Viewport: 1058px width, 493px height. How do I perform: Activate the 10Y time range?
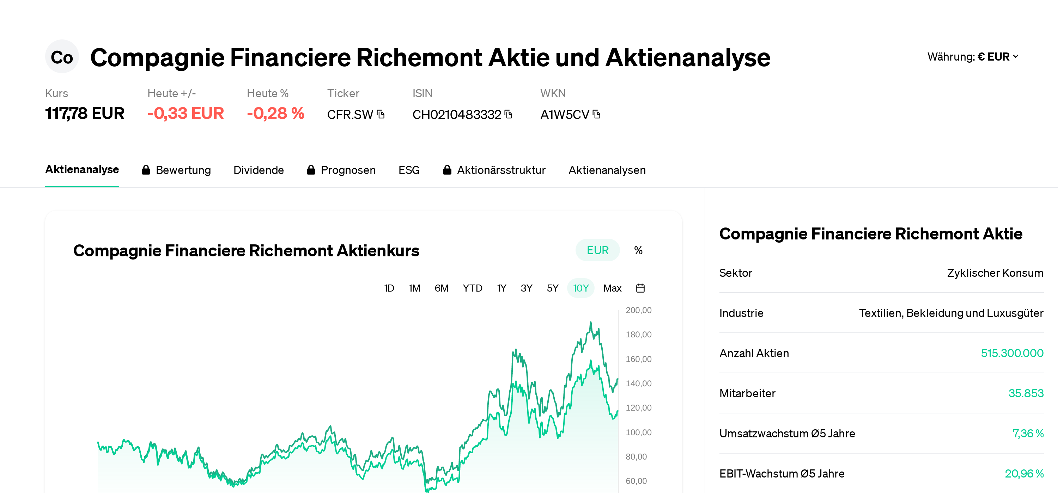tap(580, 288)
